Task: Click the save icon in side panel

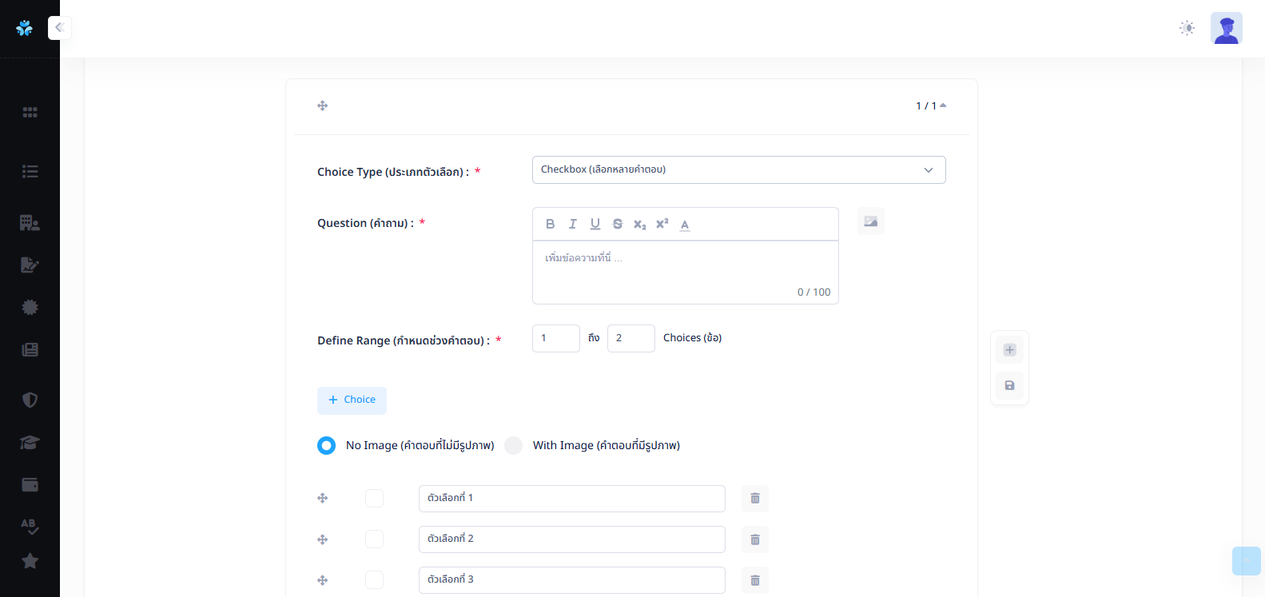Action: click(x=1009, y=385)
